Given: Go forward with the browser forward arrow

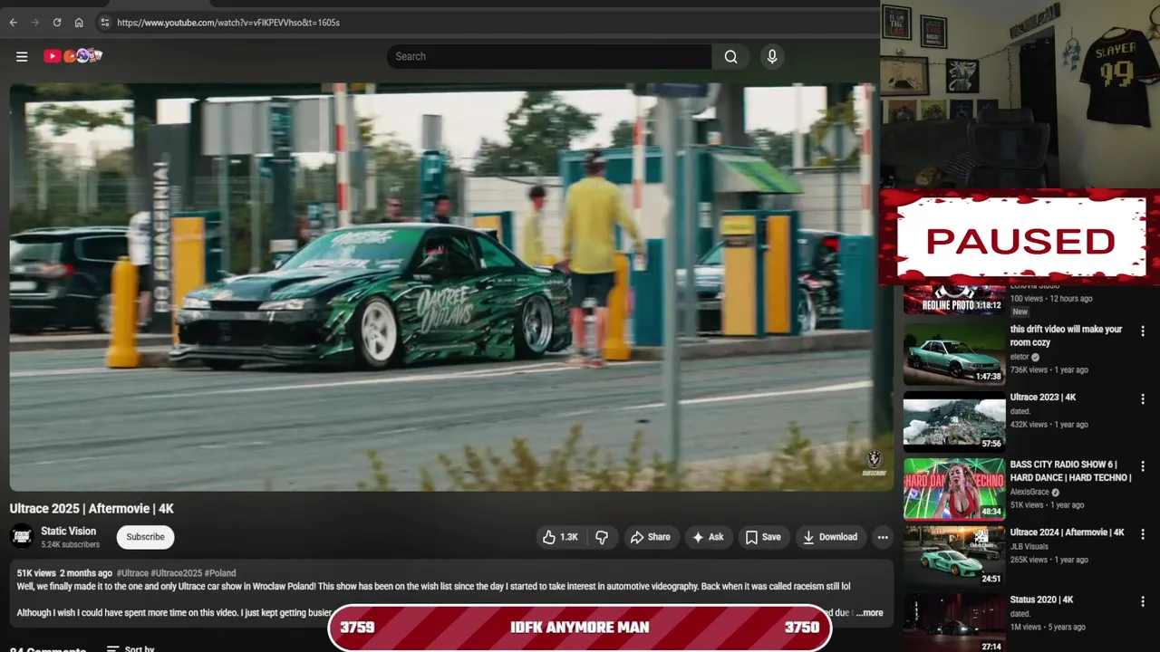Looking at the screenshot, I should tap(35, 23).
